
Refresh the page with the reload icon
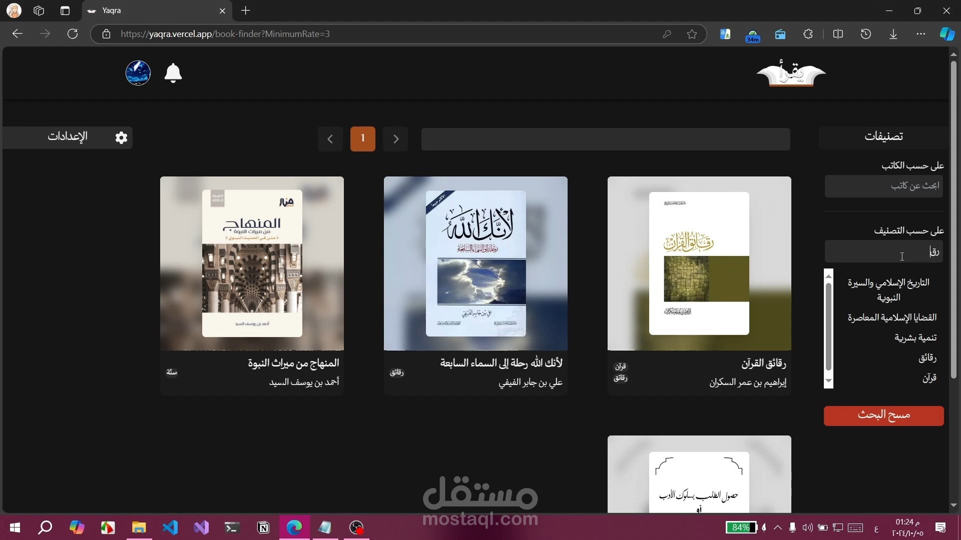pyautogui.click(x=73, y=34)
